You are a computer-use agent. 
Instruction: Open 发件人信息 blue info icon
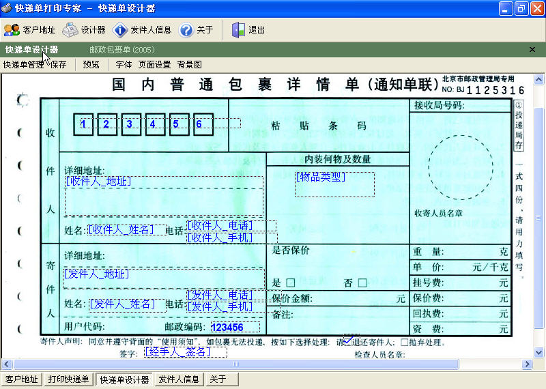(120, 30)
